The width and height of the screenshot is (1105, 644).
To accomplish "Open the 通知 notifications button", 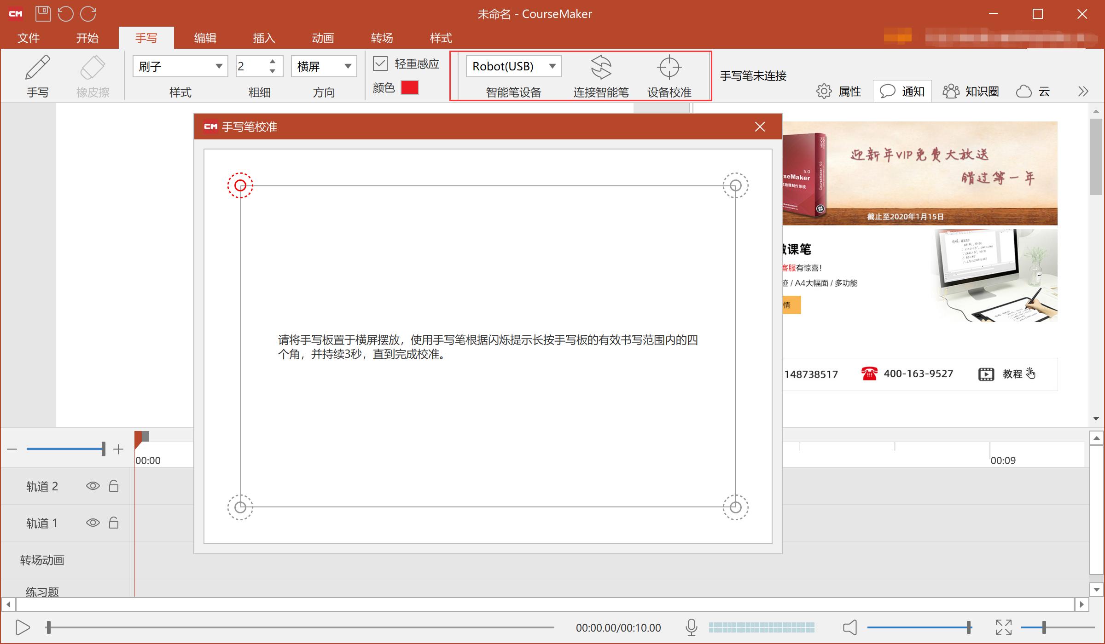I will (901, 91).
